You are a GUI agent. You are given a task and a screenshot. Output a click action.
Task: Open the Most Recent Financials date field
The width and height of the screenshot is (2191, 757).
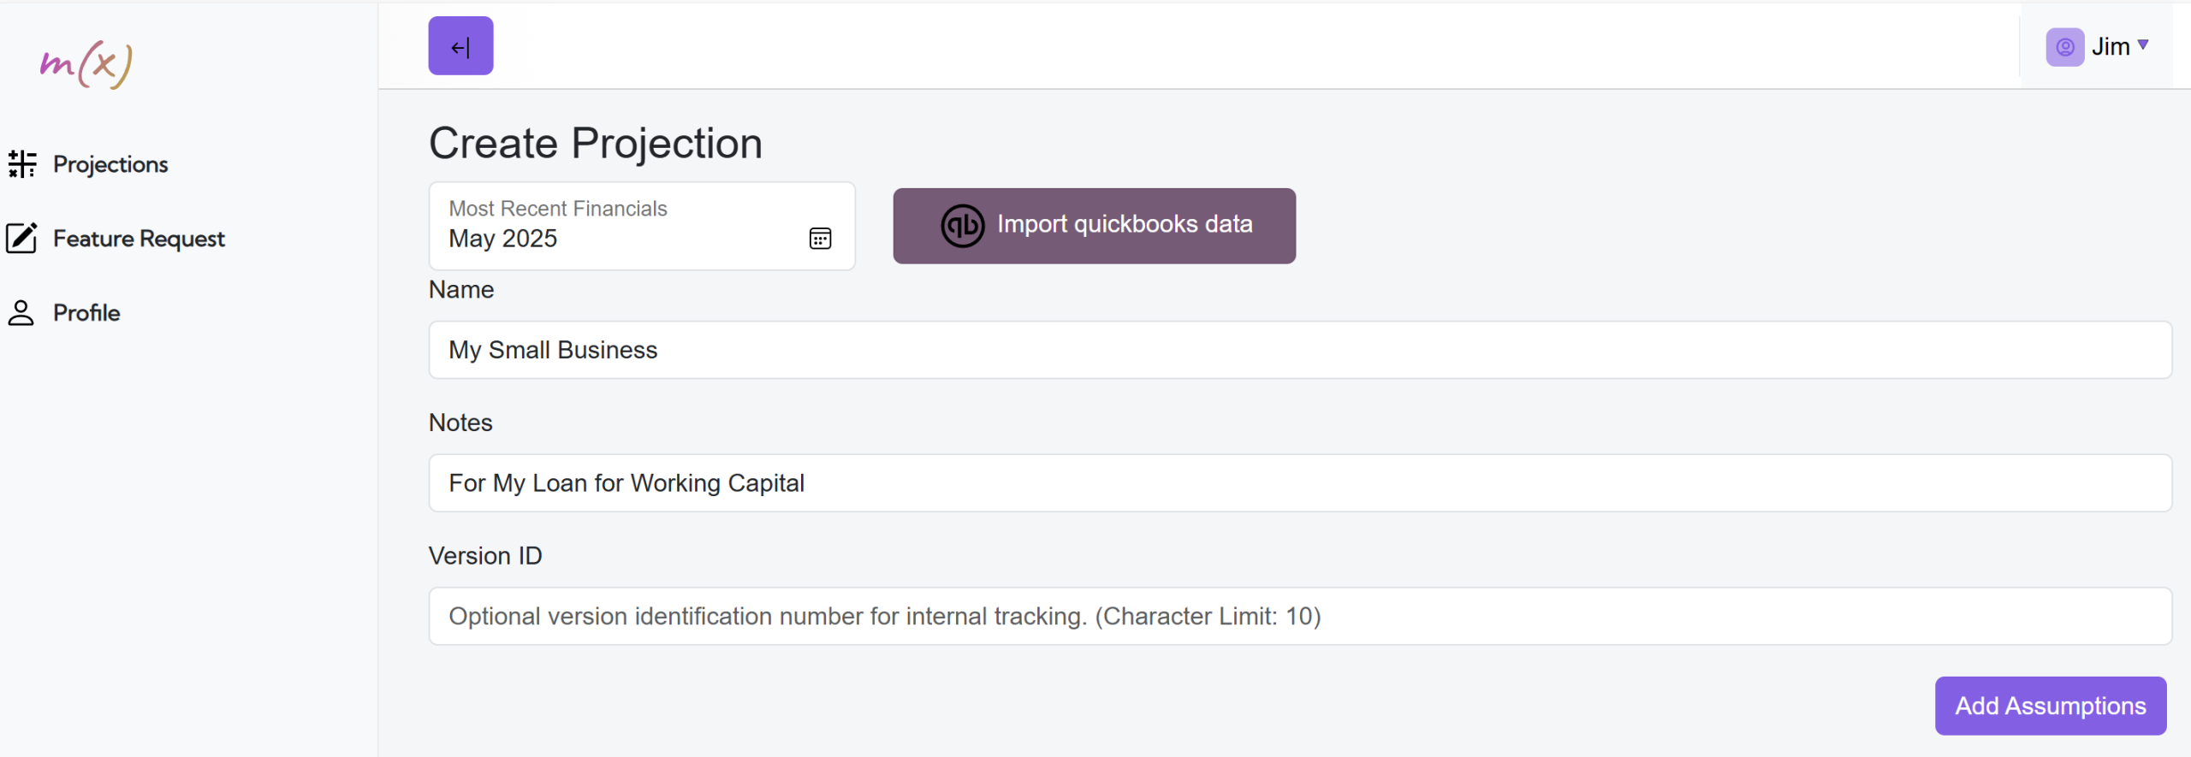coord(642,226)
